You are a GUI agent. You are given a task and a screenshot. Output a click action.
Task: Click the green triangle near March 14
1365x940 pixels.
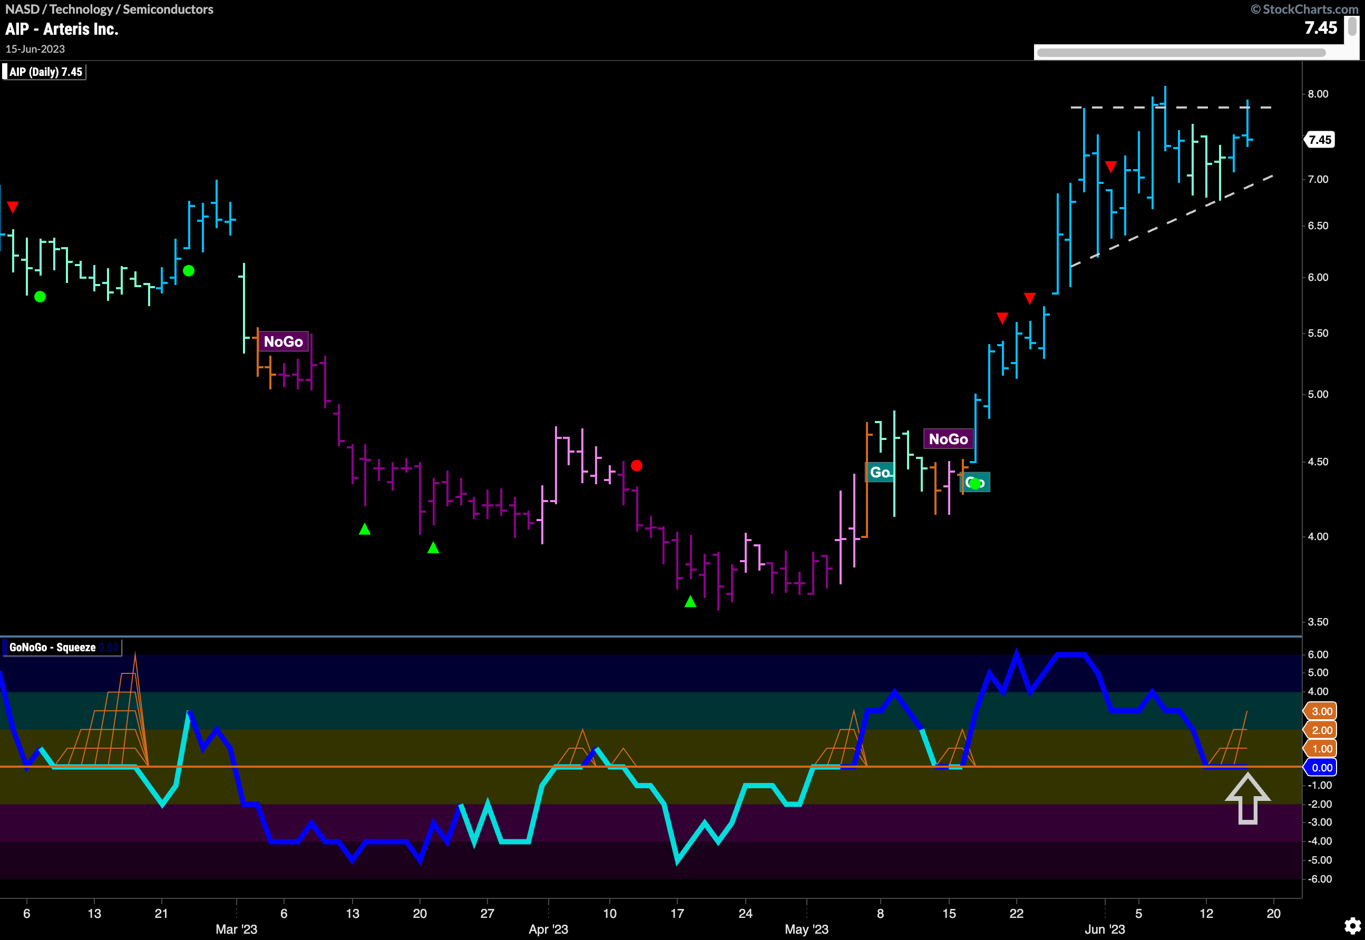(365, 529)
